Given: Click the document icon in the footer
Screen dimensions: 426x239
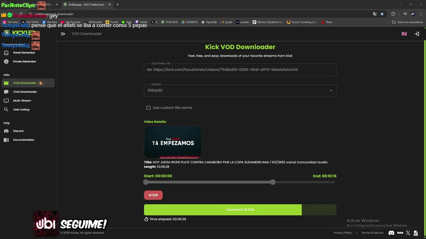Looking at the screenshot, I should [x=416, y=233].
